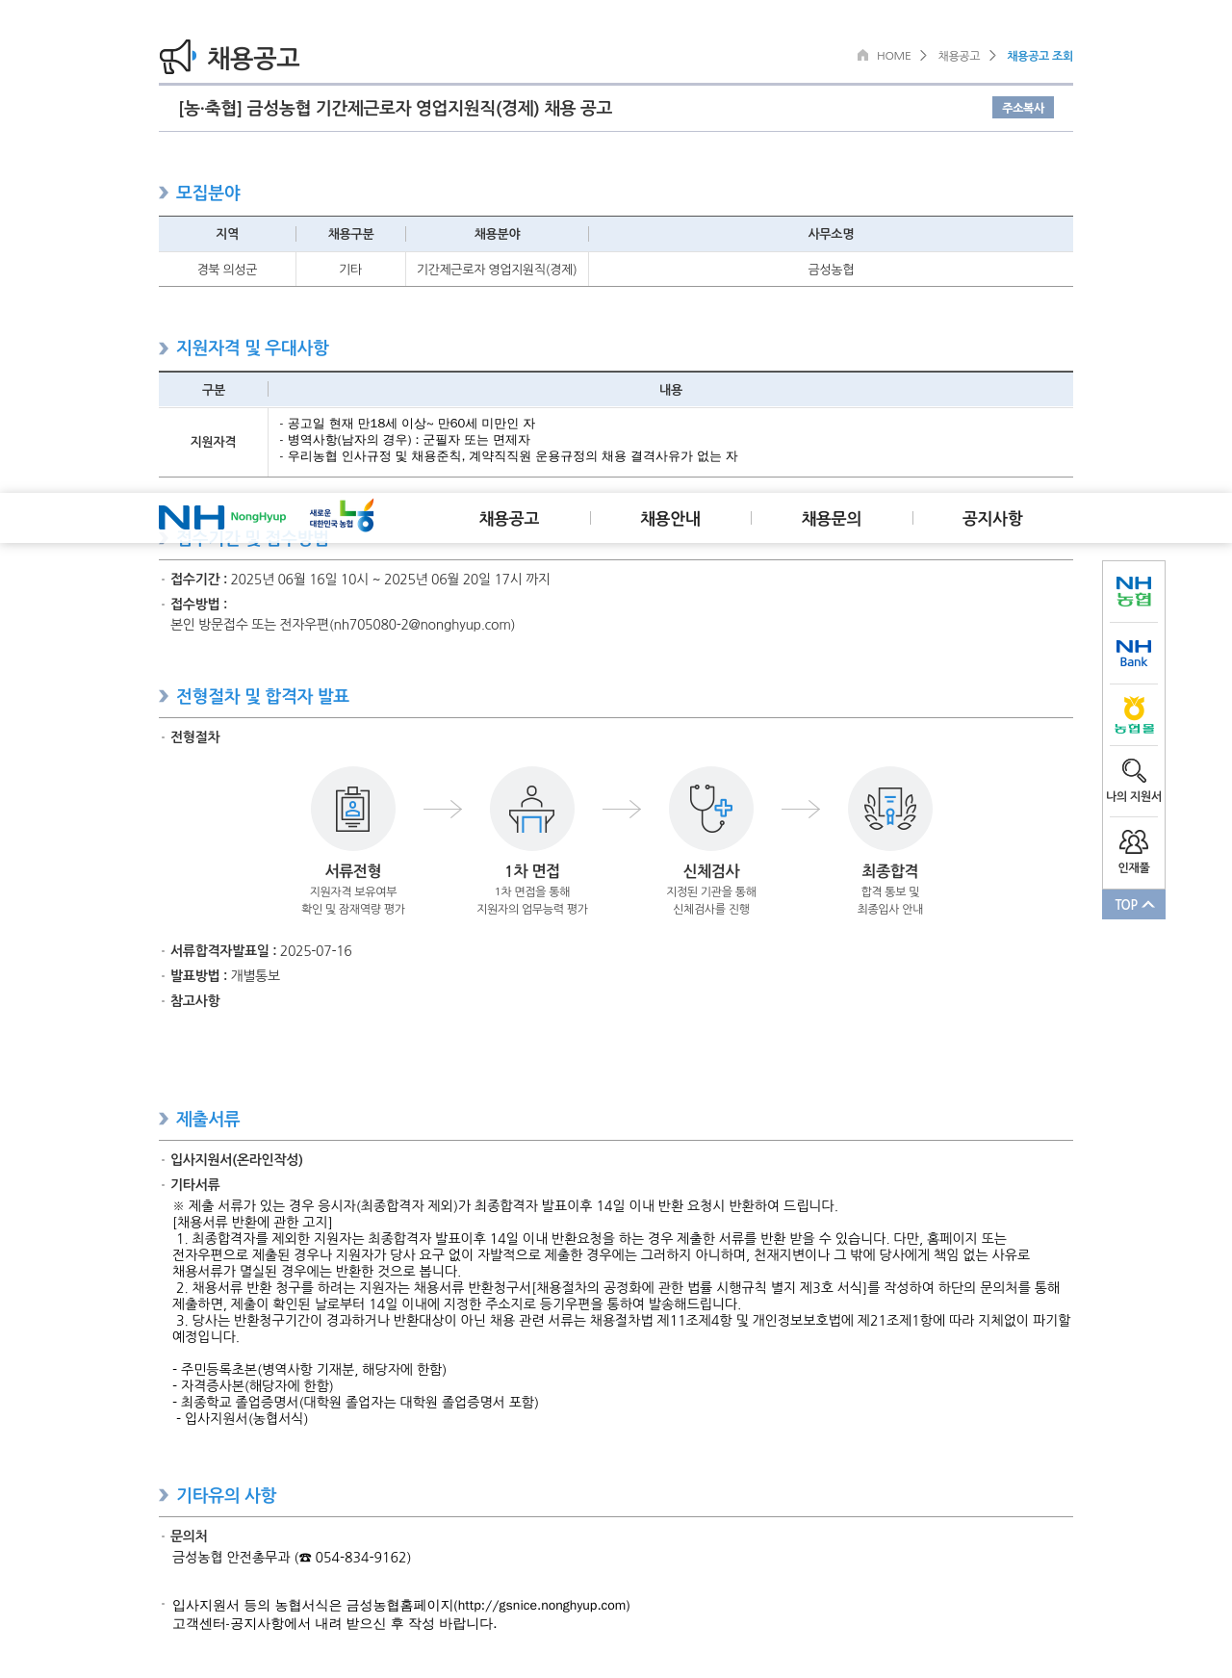Click the 주소복사 button
Image resolution: width=1232 pixels, height=1678 pixels.
[1023, 108]
